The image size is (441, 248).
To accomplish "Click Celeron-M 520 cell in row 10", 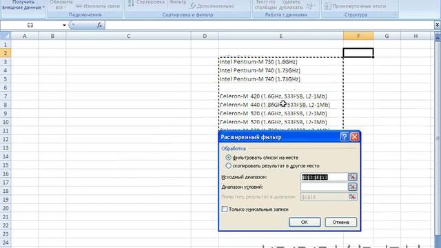I will point(280,122).
